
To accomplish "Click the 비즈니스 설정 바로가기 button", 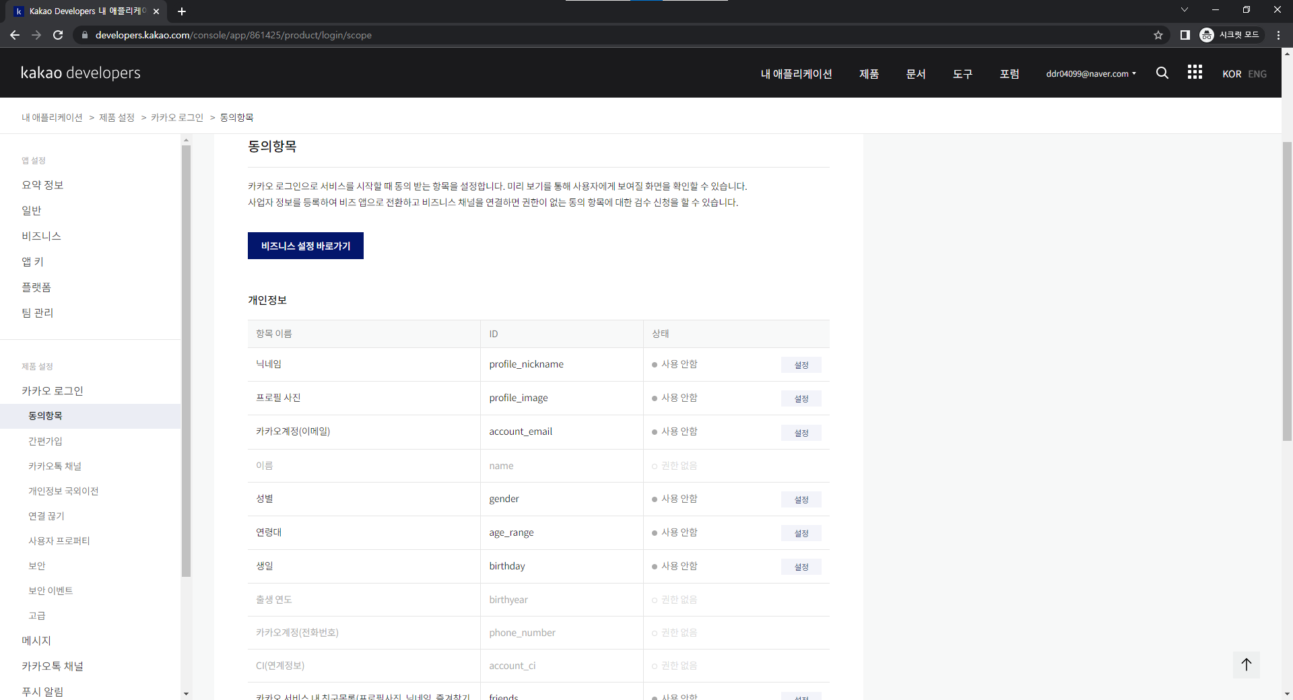I will tap(306, 246).
